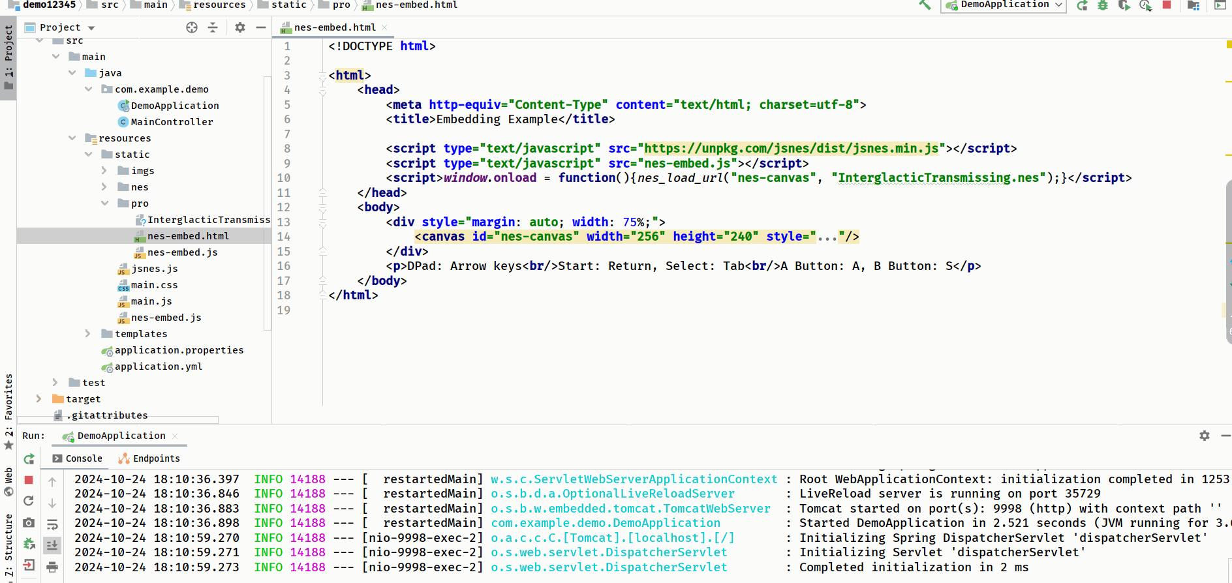
Task: Close the DemoApplication run tab
Action: click(x=175, y=436)
